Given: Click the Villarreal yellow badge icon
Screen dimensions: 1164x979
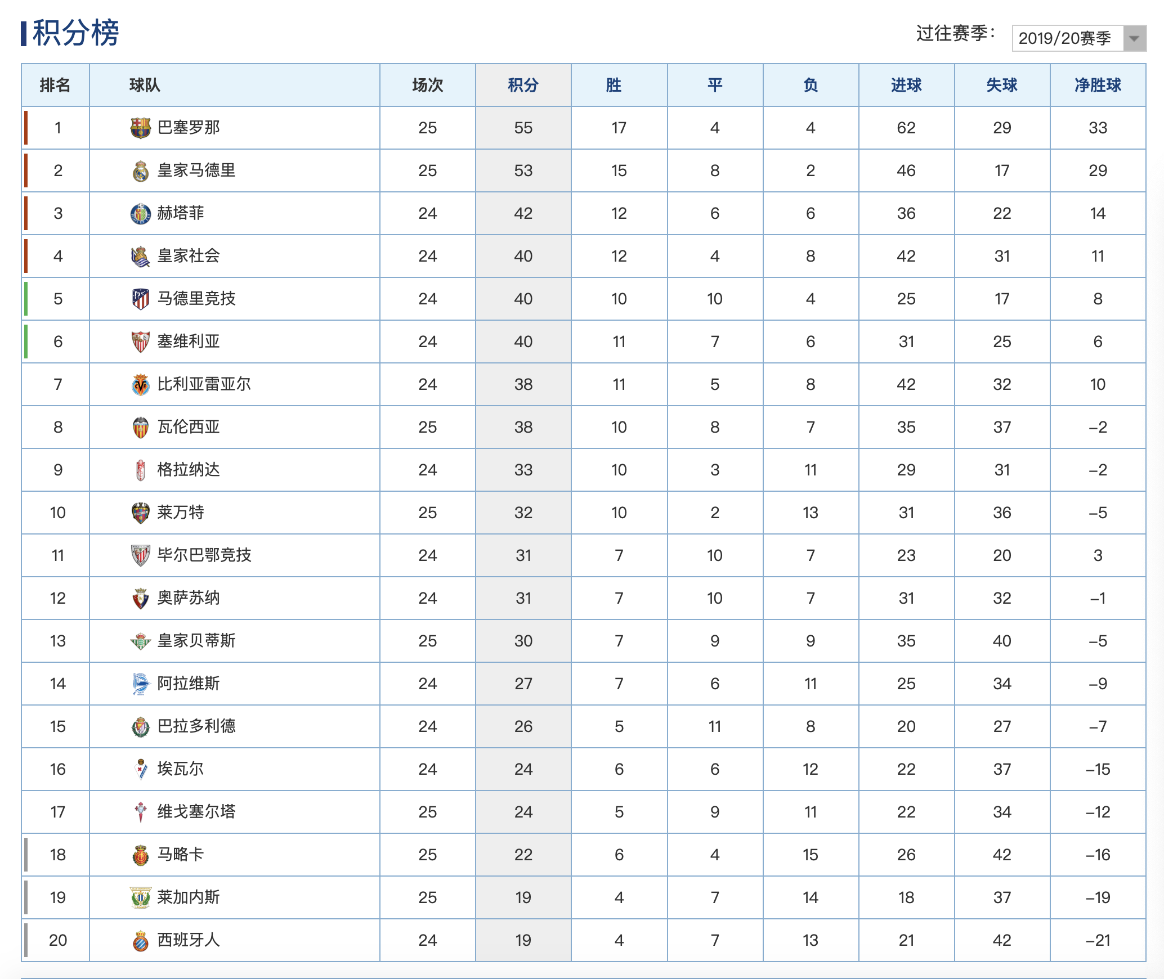Looking at the screenshot, I should 140,384.
